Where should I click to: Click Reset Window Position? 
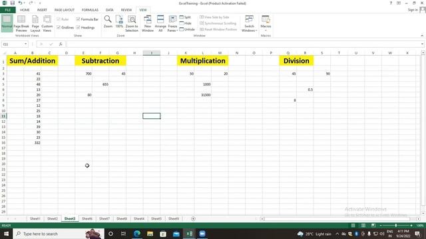[x=218, y=29]
